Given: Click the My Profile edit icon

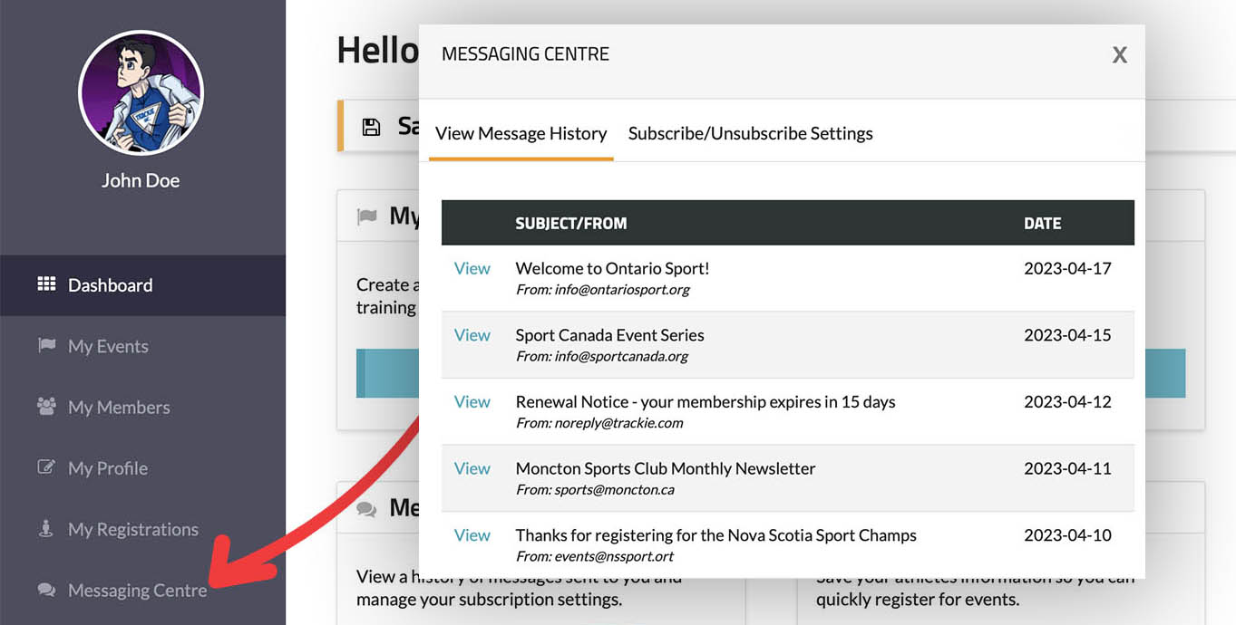Looking at the screenshot, I should (46, 467).
